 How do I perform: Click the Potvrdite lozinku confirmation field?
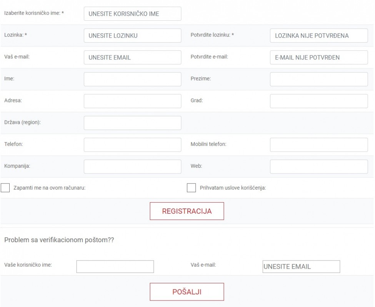(319, 36)
